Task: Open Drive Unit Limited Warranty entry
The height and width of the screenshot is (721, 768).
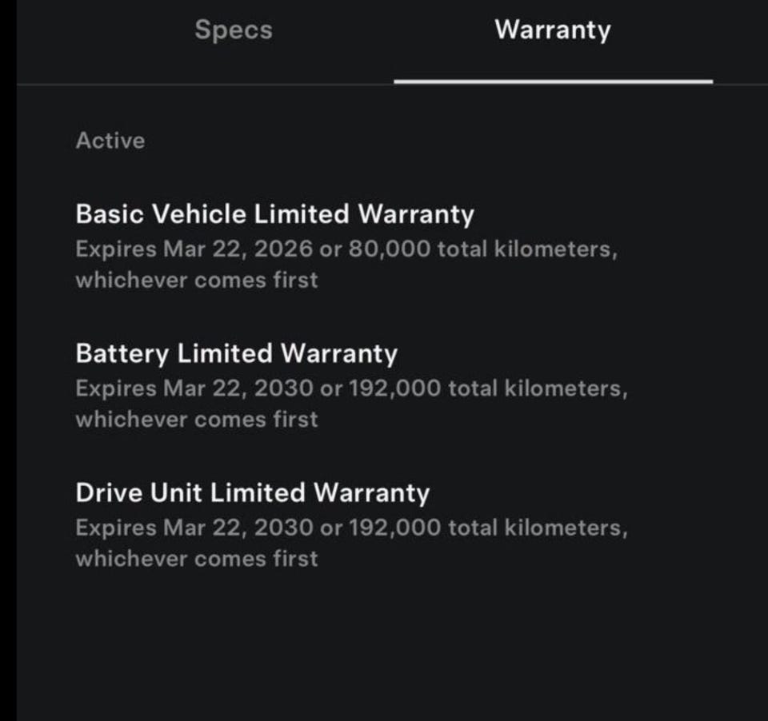Action: click(252, 492)
